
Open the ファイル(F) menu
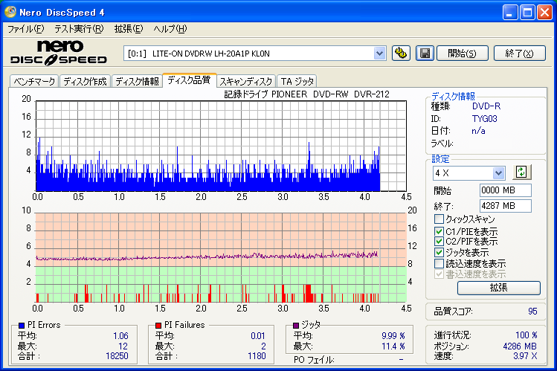click(x=25, y=29)
